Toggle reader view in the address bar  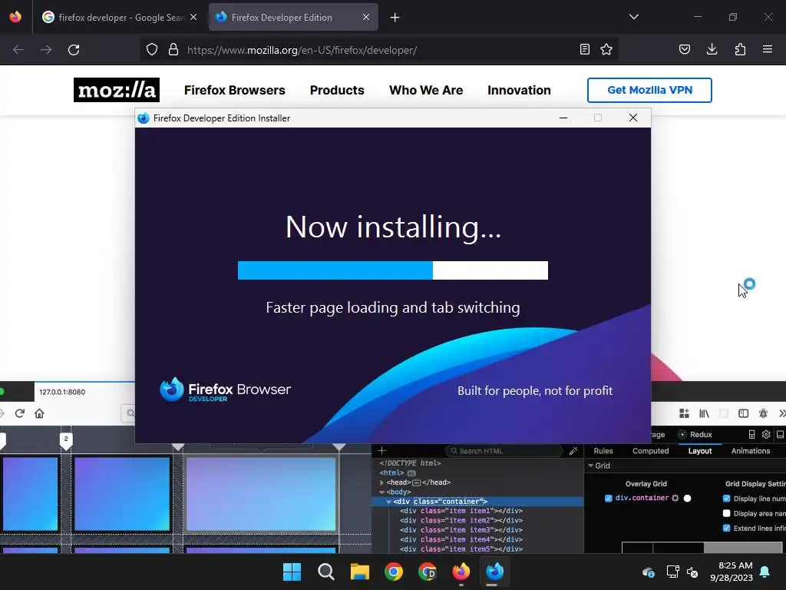pyautogui.click(x=584, y=49)
